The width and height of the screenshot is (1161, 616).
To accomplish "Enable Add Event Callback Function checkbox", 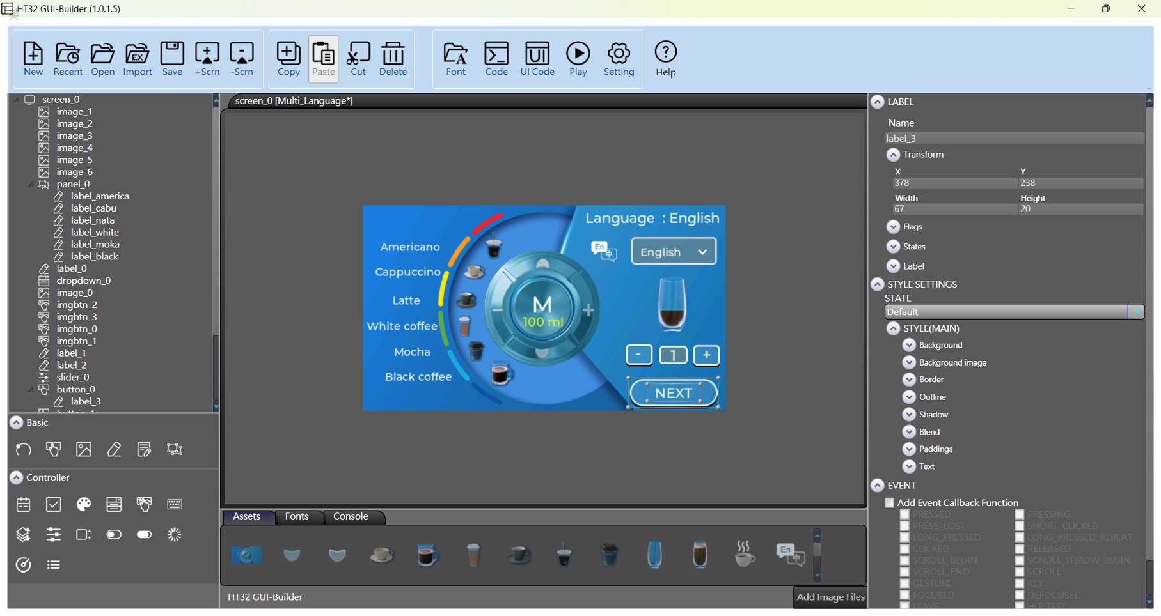I will coord(889,503).
